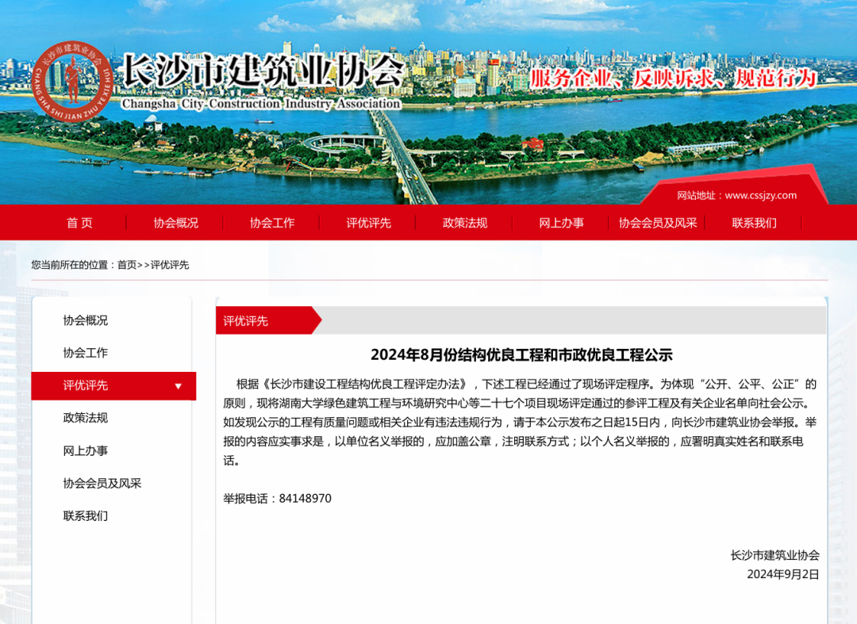Select 协会概况 in the top navigation bar
Screen dimensions: 857x624
pos(176,223)
